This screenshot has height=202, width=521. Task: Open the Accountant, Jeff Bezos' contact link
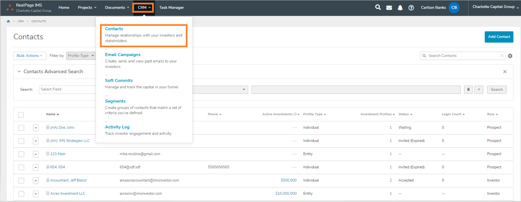tap(69, 180)
